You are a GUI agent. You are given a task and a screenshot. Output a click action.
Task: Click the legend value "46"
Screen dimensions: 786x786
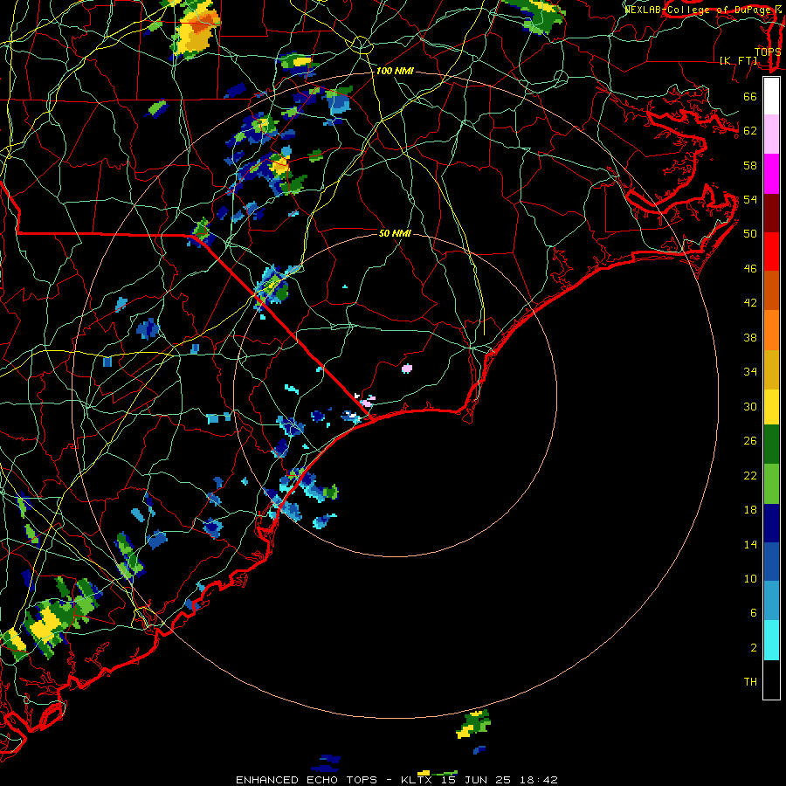750,269
